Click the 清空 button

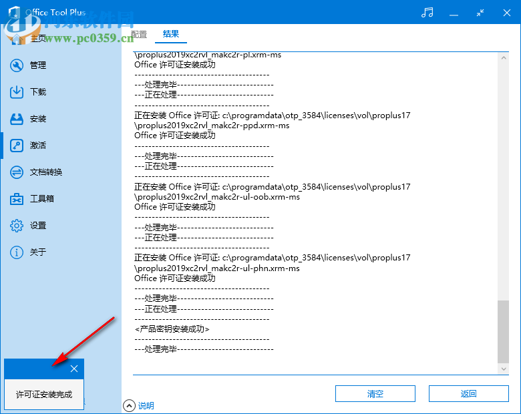(375, 394)
